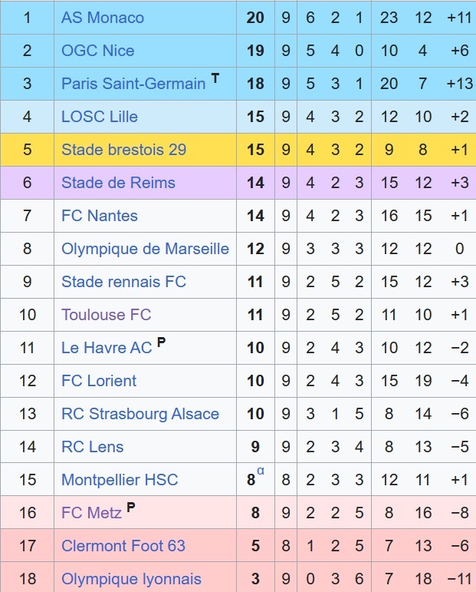The width and height of the screenshot is (476, 592).
Task: Select the Le Havre AC link
Action: [x=107, y=348]
